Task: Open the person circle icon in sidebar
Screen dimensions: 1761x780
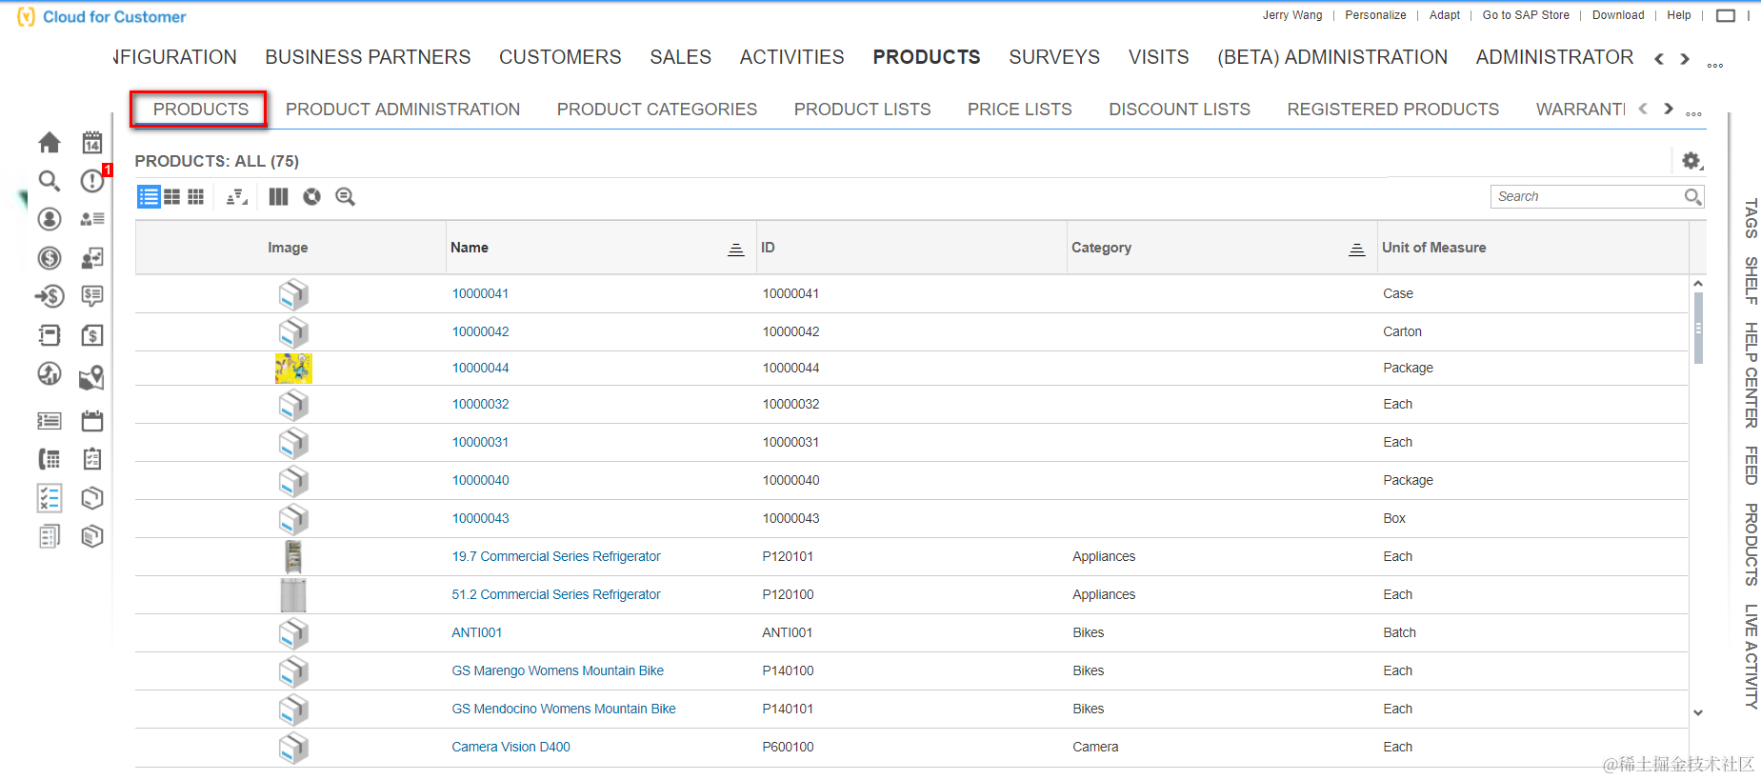Action: point(50,219)
